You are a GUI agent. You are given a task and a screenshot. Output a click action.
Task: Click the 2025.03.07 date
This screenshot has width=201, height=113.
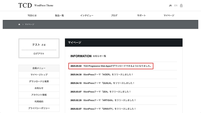[76, 92]
